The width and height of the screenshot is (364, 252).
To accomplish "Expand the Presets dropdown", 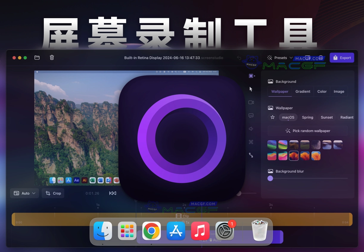I will [280, 58].
